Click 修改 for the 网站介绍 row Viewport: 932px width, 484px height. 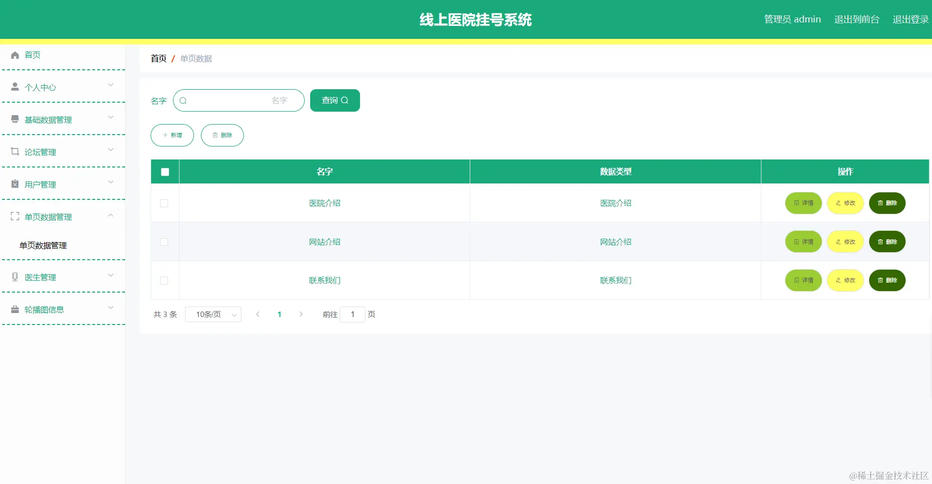845,242
